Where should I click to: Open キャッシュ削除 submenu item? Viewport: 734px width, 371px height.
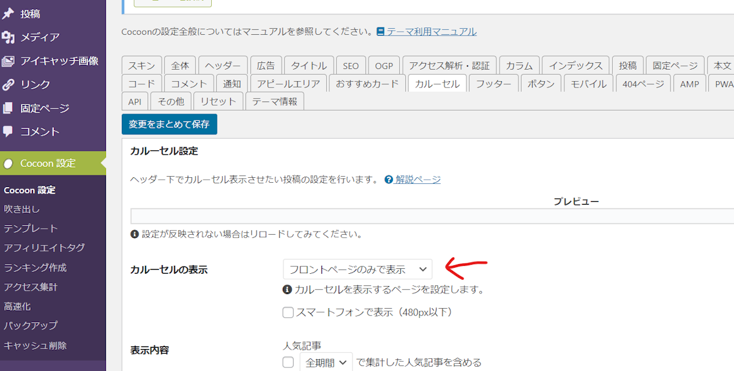[x=35, y=346]
